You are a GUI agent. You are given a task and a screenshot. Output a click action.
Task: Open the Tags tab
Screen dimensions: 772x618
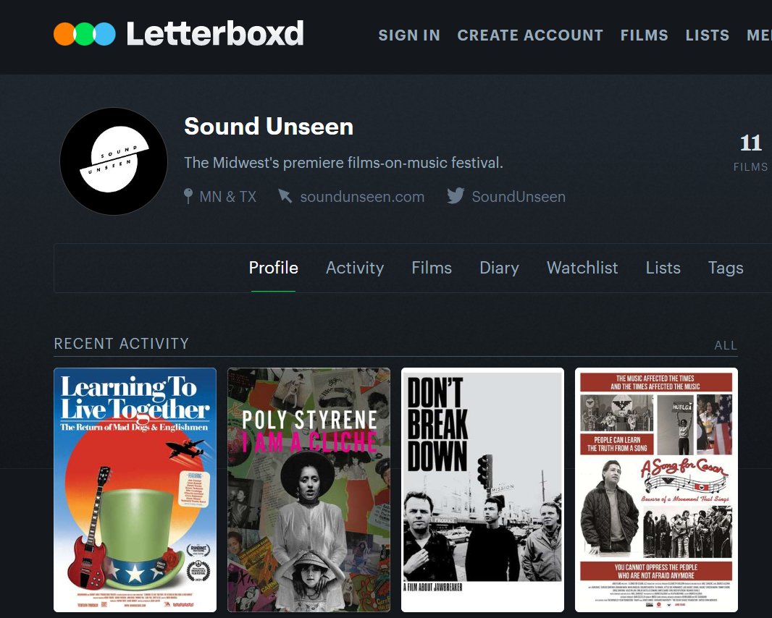pos(726,268)
